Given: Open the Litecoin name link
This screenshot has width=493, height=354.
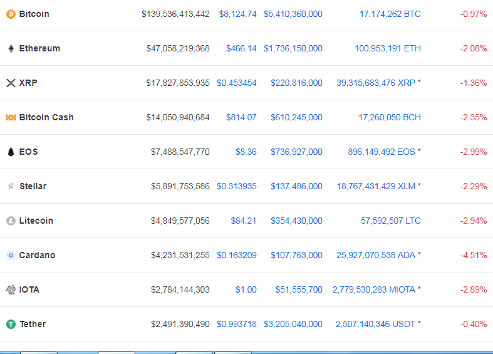Looking at the screenshot, I should point(36,221).
